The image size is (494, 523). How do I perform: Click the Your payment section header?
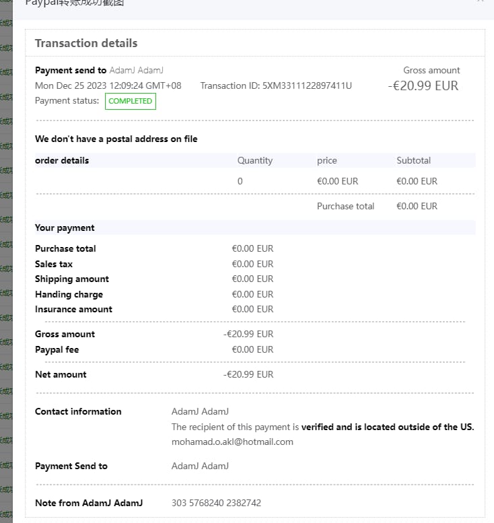65,228
